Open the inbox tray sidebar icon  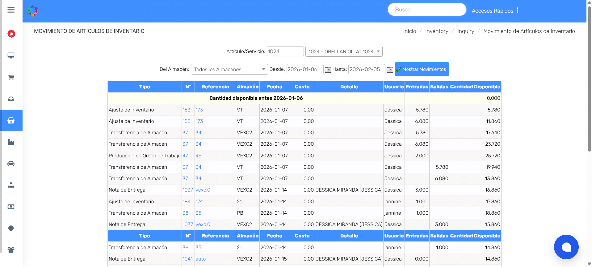[11, 99]
